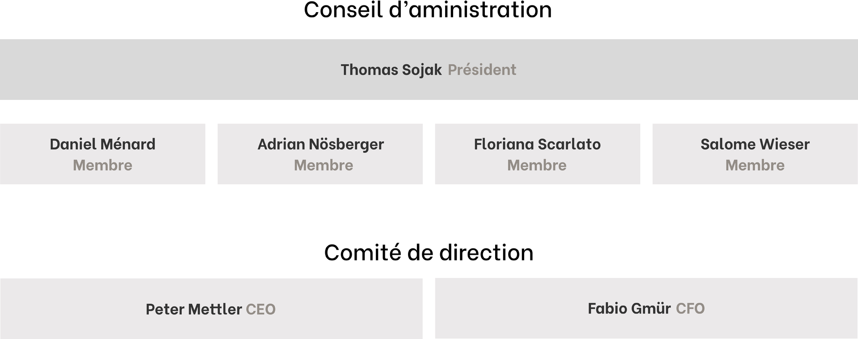Select the name Peter Mettler
Image resolution: width=858 pixels, height=339 pixels.
pyautogui.click(x=194, y=309)
